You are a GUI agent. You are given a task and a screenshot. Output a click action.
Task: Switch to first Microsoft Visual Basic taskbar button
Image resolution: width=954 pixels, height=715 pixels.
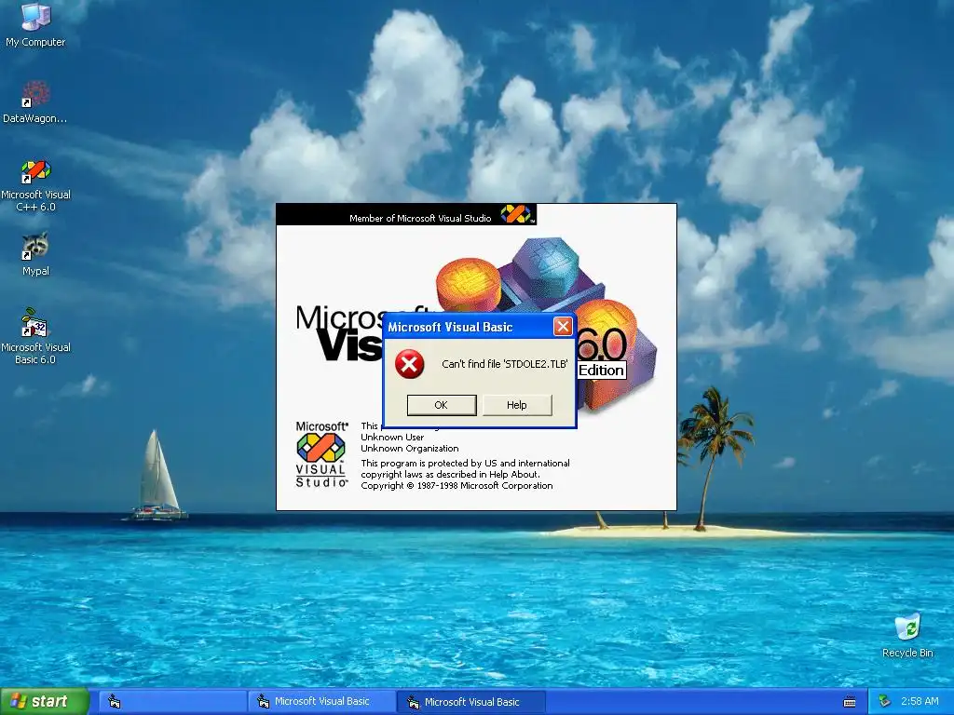(x=320, y=702)
